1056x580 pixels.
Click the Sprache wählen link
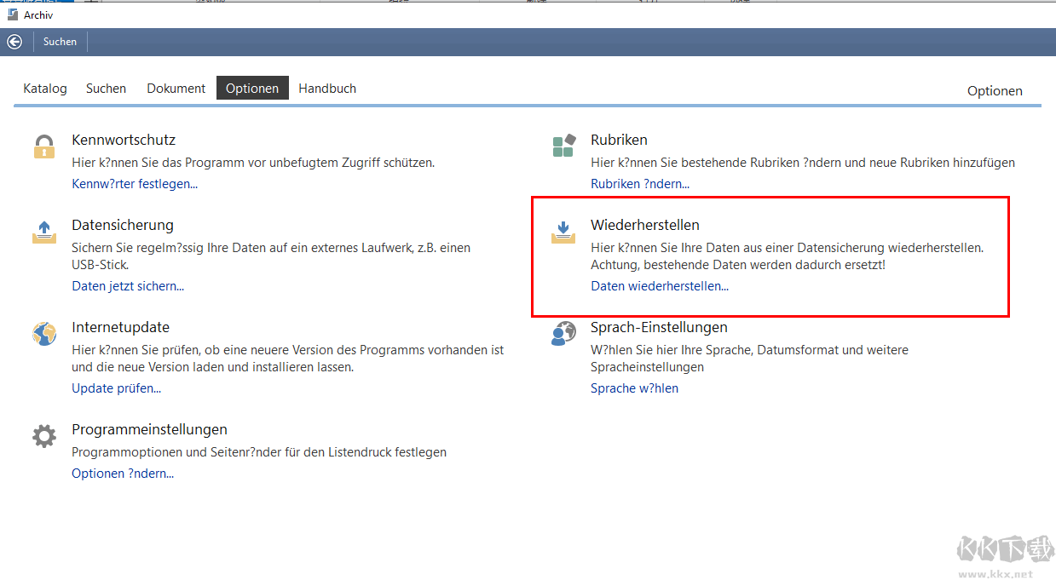point(634,388)
